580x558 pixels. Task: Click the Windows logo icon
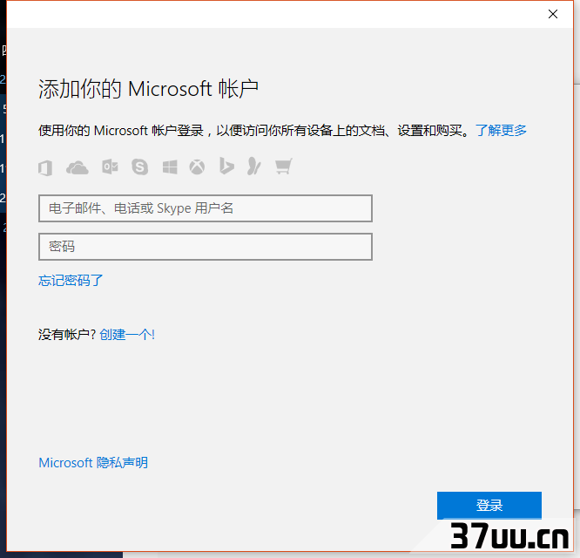coord(170,167)
